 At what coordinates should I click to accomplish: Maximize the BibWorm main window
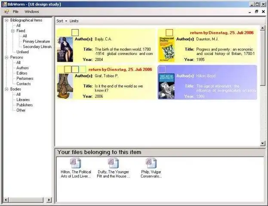[x=257, y=4]
